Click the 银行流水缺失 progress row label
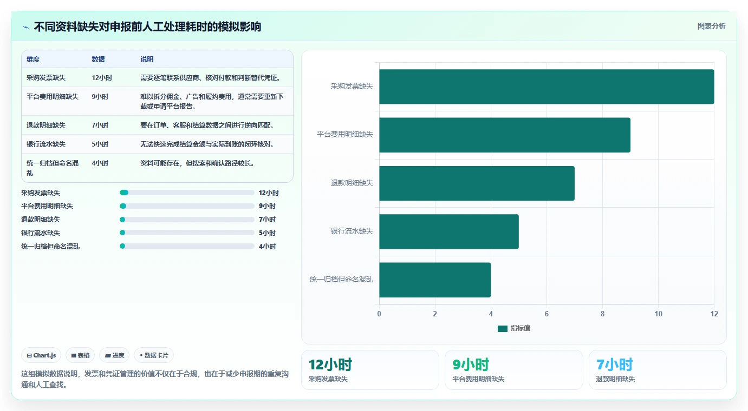This screenshot has width=748, height=411. 41,233
